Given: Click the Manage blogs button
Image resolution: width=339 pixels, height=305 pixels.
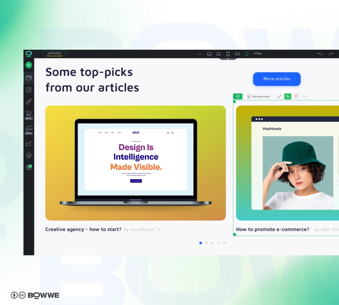Looking at the screenshot, I should (x=258, y=97).
